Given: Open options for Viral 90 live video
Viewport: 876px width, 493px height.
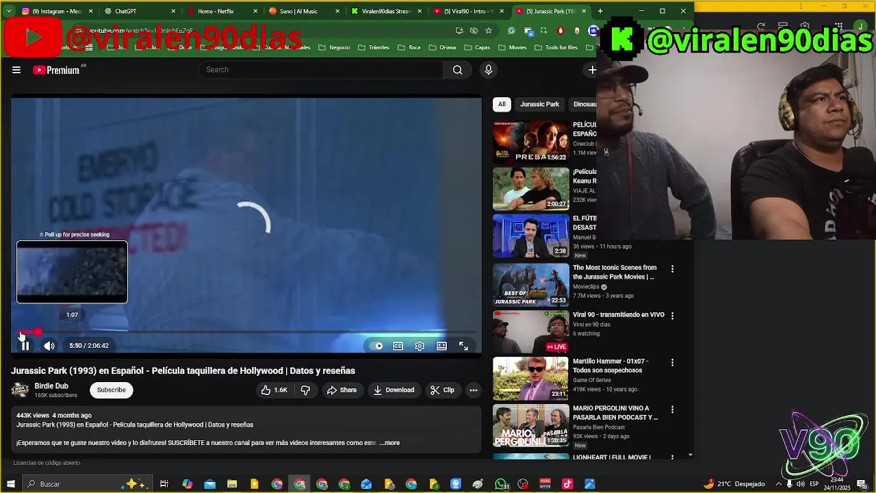Looking at the screenshot, I should pyautogui.click(x=672, y=316).
